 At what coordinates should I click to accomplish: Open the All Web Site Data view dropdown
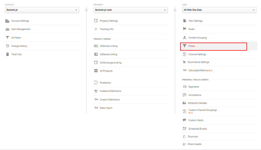(x=219, y=10)
